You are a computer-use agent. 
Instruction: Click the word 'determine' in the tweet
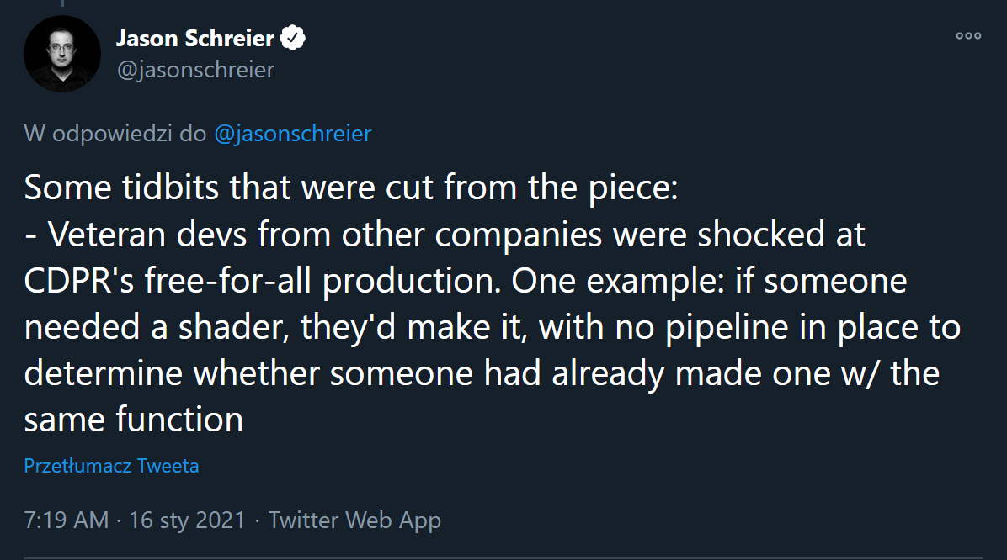click(x=104, y=372)
